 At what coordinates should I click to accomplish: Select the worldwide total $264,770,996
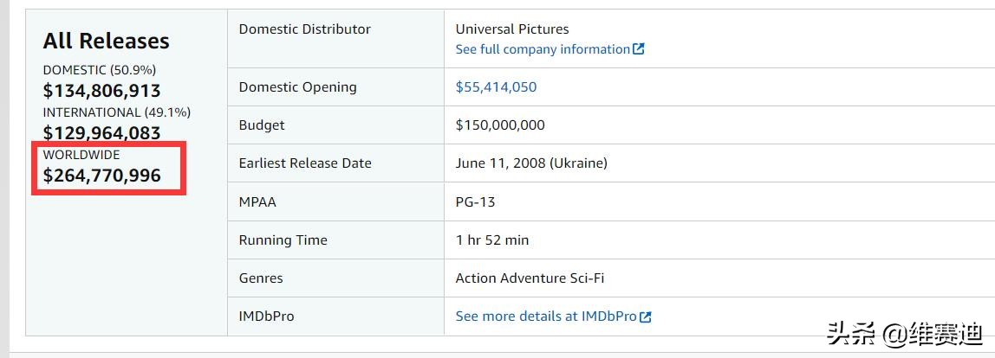click(x=102, y=176)
